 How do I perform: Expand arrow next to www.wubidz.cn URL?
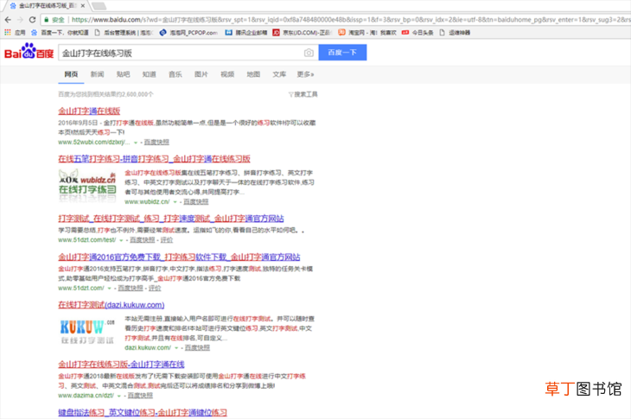(x=175, y=202)
